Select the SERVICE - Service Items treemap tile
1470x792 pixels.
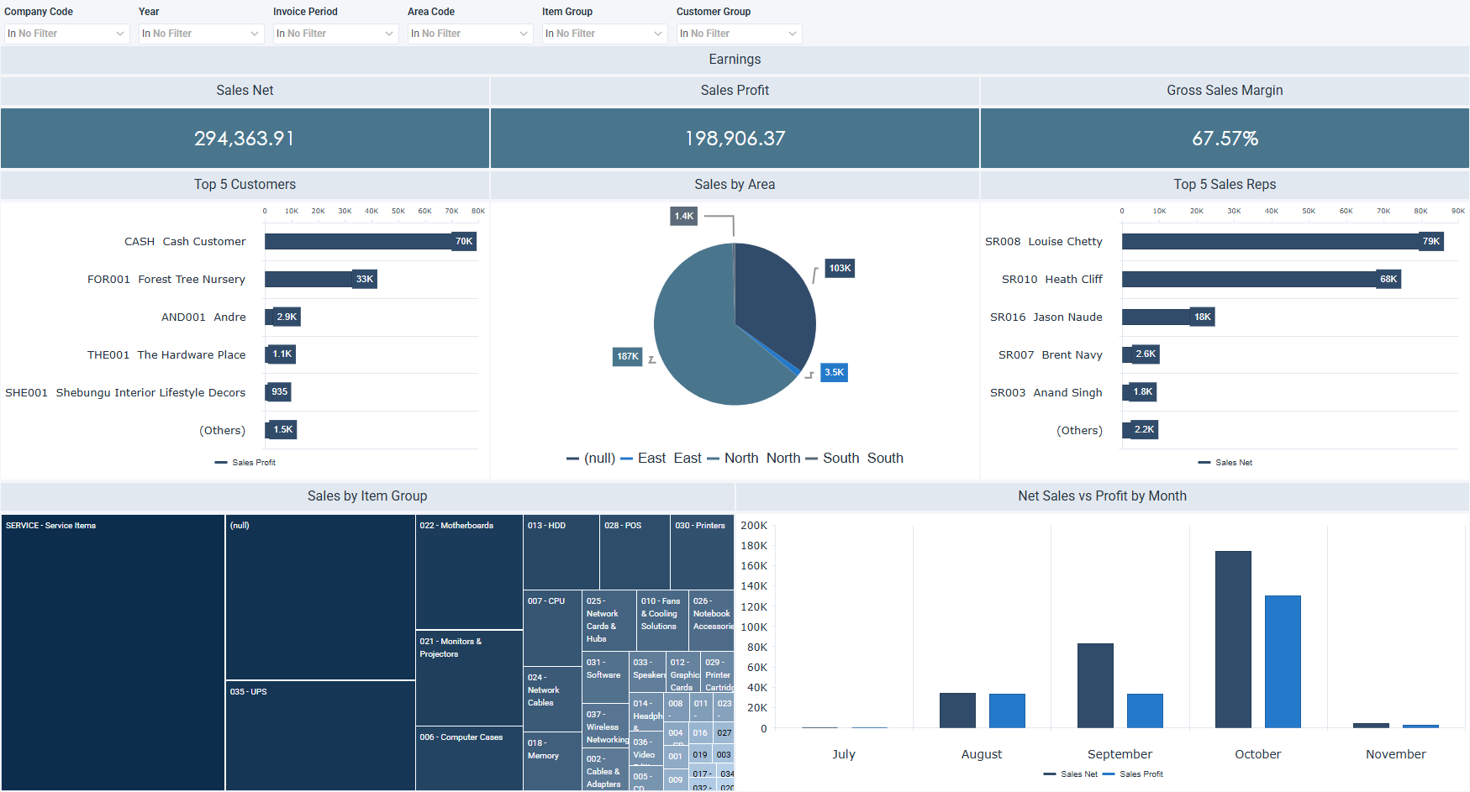click(x=113, y=653)
